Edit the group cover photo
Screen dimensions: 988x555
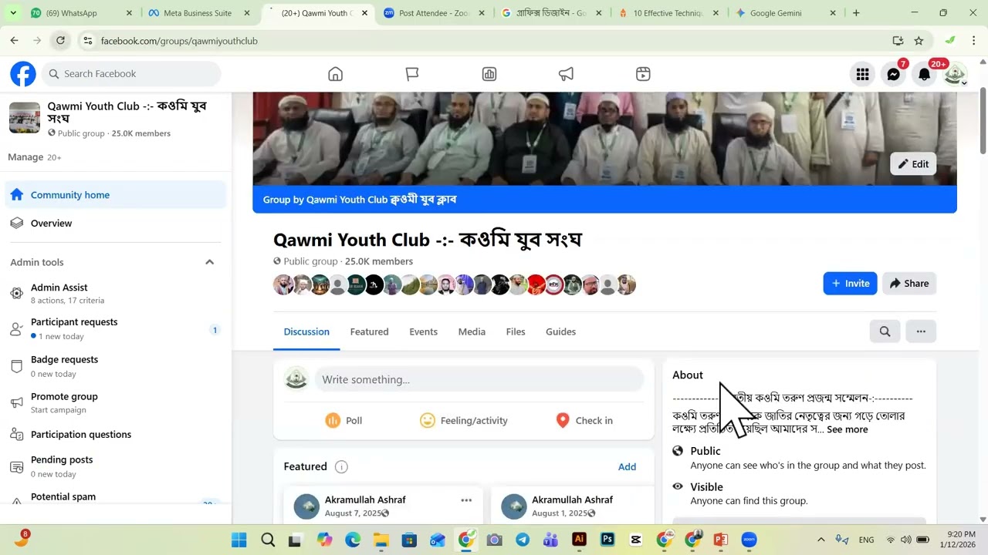pyautogui.click(x=913, y=164)
